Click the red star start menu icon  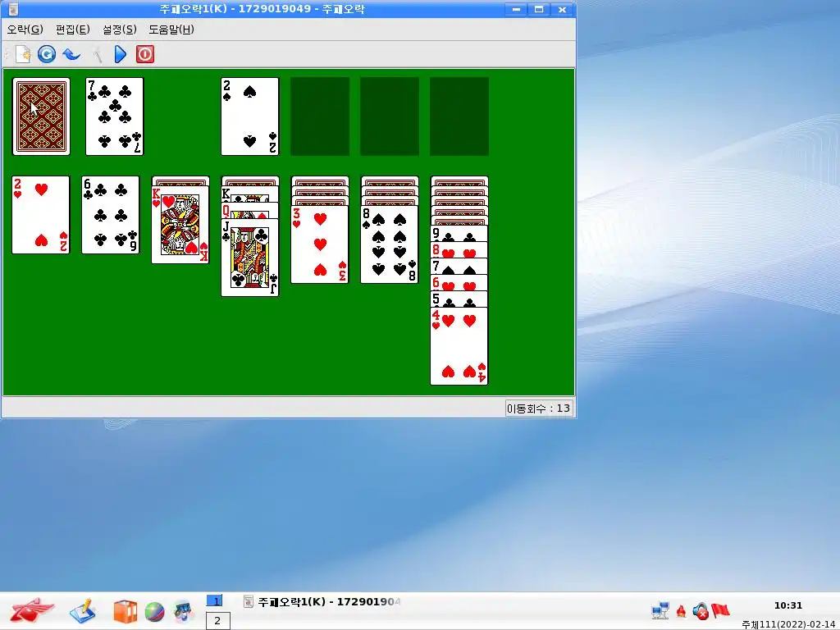32,610
